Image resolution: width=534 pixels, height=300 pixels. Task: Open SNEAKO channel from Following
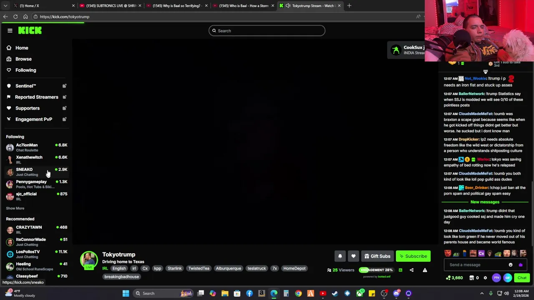pyautogui.click(x=37, y=172)
